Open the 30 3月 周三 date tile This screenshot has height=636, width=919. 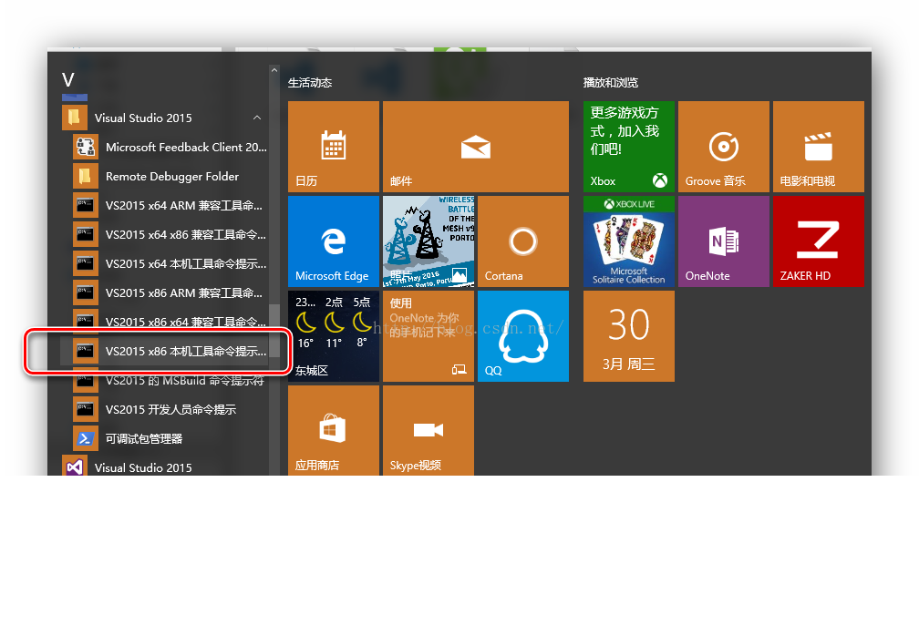click(x=629, y=336)
